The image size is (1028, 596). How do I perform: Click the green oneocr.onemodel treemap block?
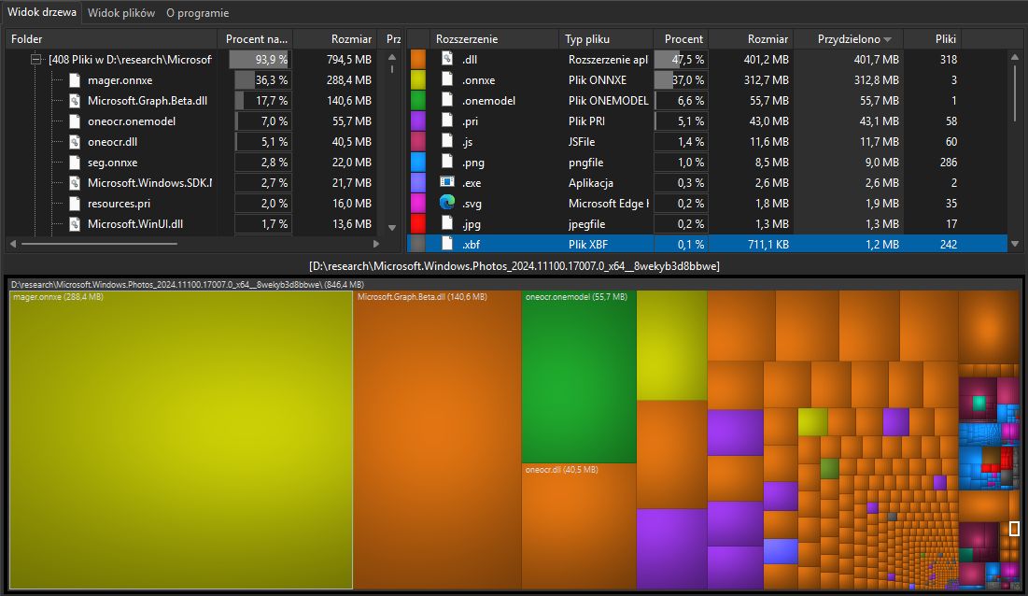(579, 377)
